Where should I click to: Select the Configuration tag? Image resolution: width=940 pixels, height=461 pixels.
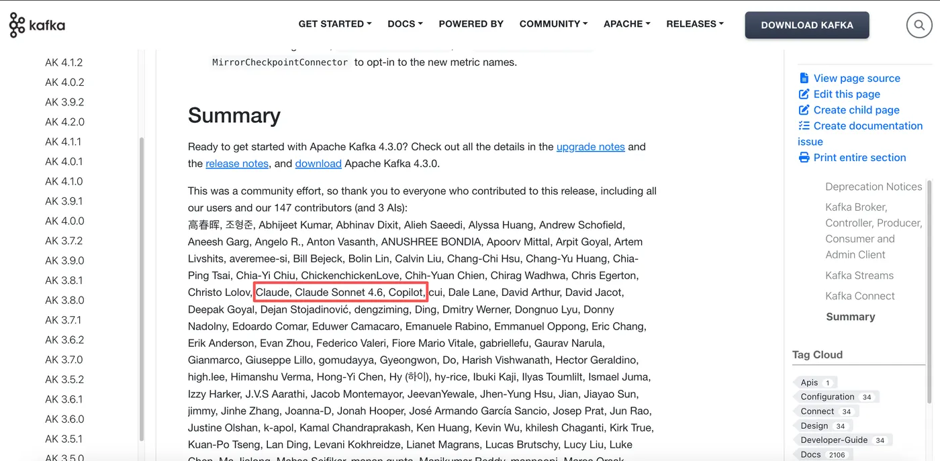point(837,397)
